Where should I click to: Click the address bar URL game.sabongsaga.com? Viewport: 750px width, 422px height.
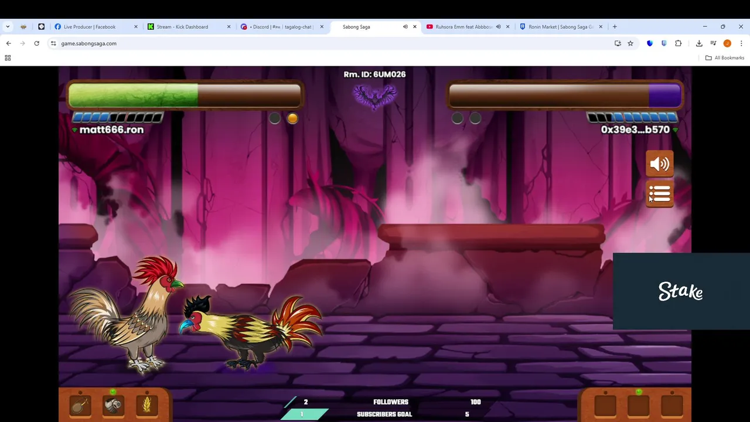(88, 43)
